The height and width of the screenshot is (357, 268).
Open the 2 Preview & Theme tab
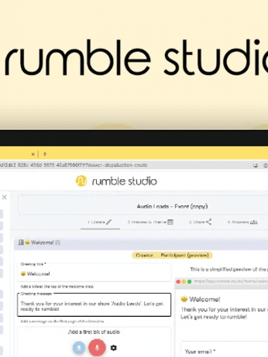(150, 222)
